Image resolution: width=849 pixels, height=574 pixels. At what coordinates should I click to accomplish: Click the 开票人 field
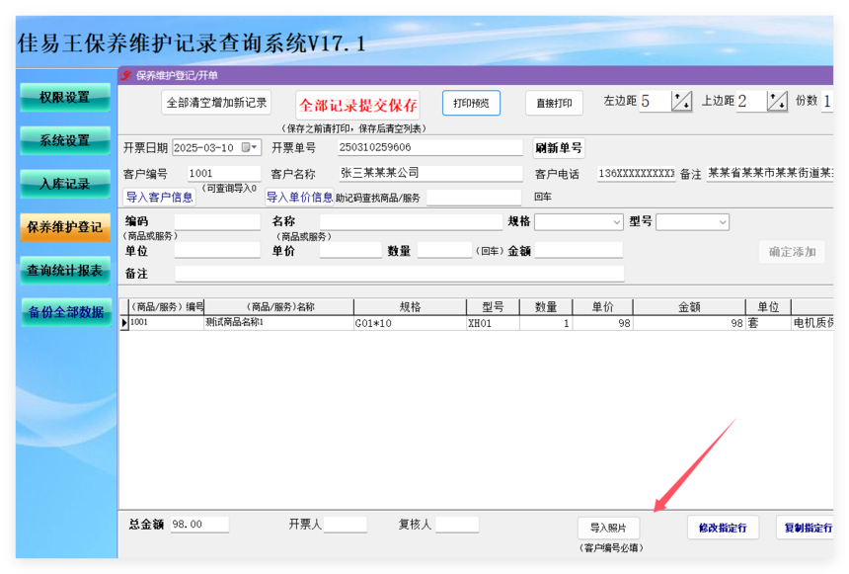(345, 525)
